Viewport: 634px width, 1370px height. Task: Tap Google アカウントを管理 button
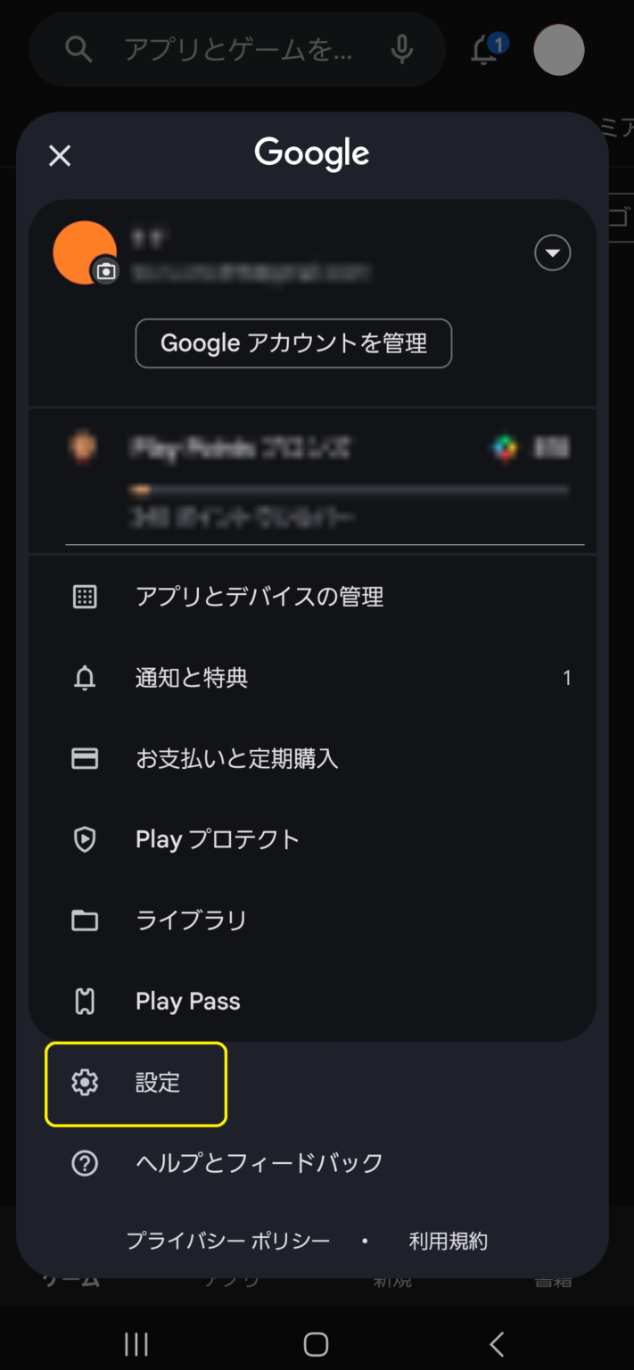(x=292, y=343)
